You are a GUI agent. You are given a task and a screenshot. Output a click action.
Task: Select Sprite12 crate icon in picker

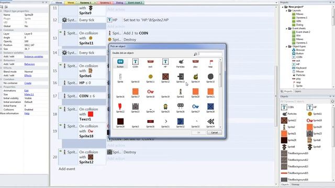click(x=165, y=78)
